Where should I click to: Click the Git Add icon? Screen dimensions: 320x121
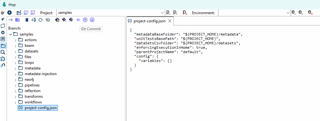click(x=64, y=20)
